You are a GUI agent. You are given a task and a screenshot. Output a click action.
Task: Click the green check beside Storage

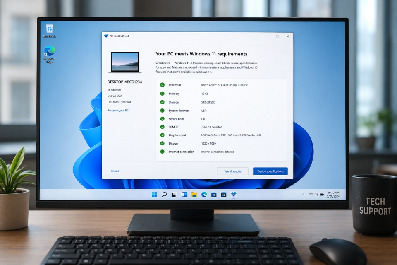click(x=162, y=102)
